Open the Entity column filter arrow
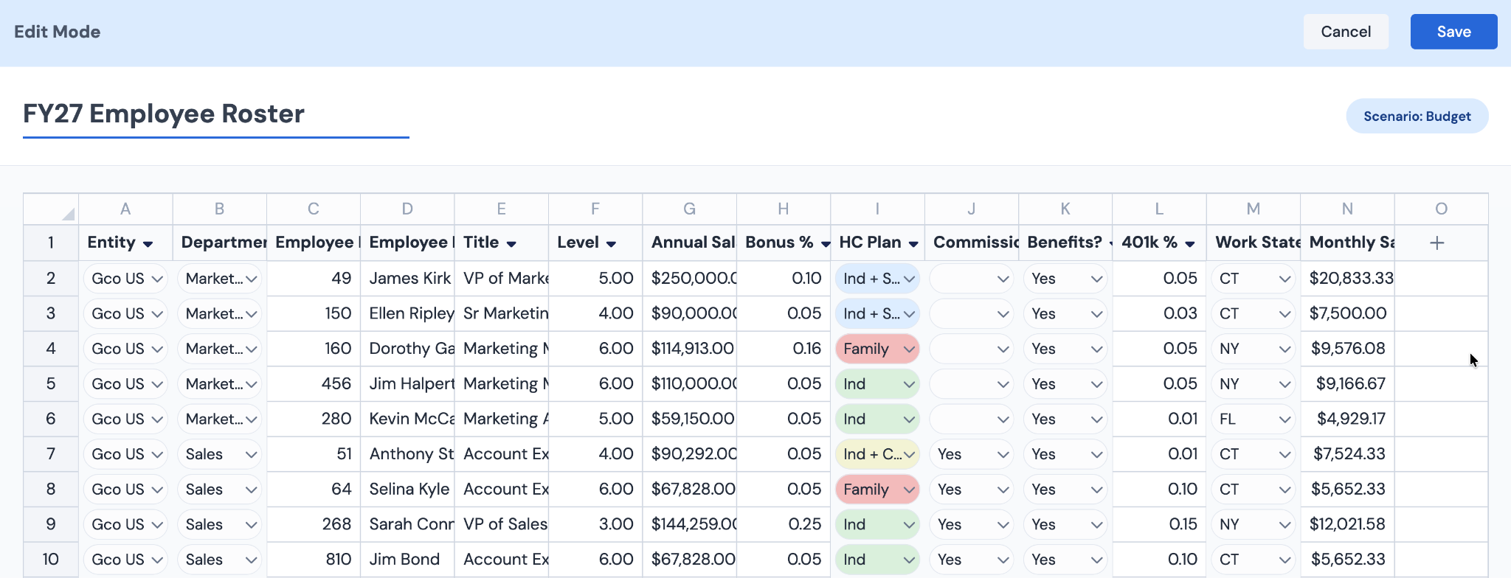Viewport: 1511px width, 578px height. point(148,244)
